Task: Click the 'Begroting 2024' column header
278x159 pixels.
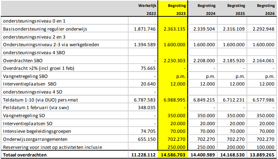Action: [206, 9]
